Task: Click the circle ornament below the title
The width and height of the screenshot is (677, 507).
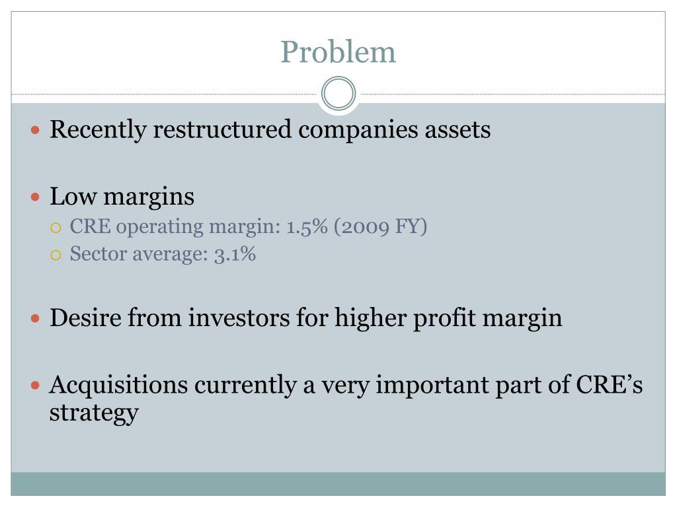Action: click(338, 94)
